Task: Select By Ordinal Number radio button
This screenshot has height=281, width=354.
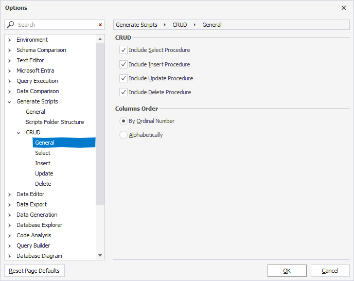Action: pyautogui.click(x=123, y=121)
